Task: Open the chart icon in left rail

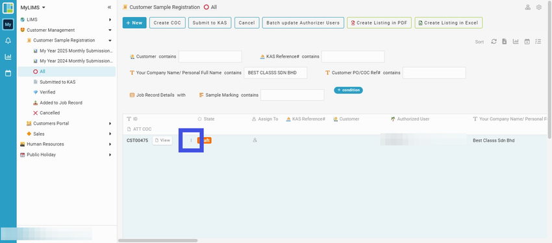Action: [8, 57]
